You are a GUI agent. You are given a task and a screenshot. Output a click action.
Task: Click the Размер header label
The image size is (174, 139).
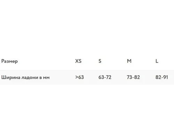[9, 61]
